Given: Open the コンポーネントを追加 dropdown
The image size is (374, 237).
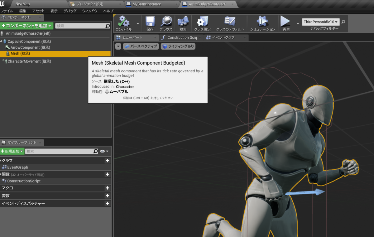Looking at the screenshot, I should coord(27,26).
